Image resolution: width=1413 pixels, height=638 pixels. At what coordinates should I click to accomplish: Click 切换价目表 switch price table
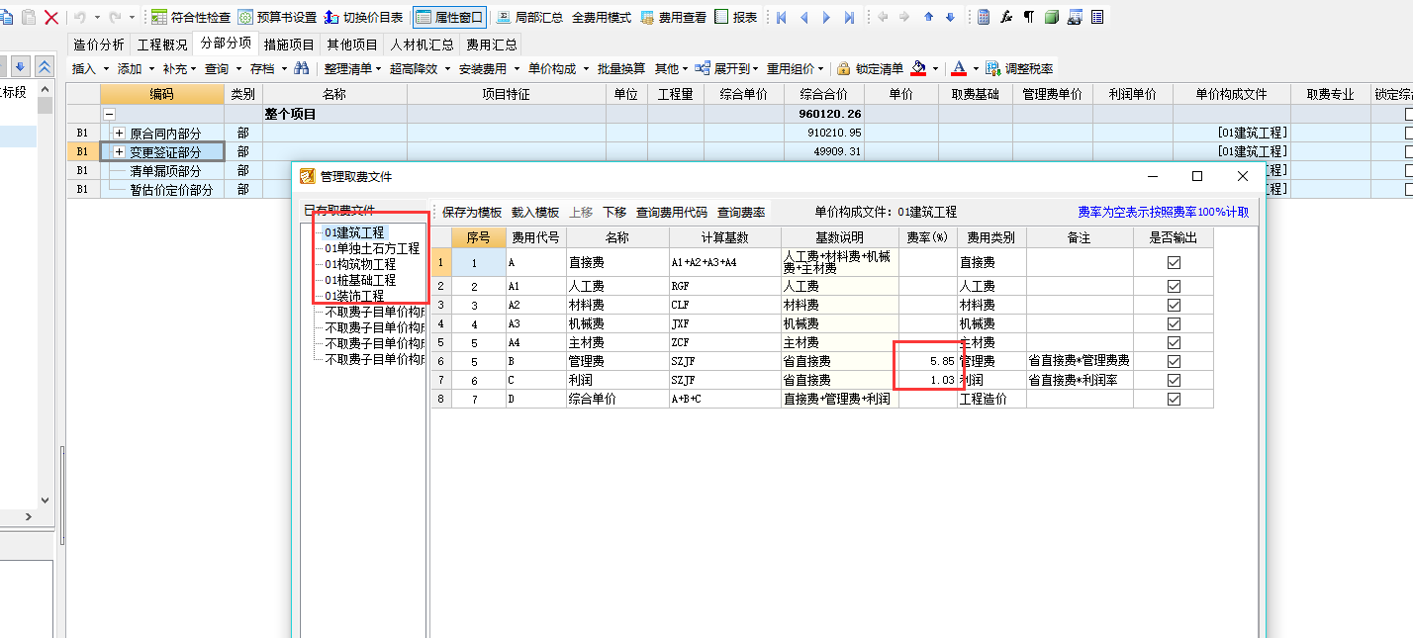[364, 18]
